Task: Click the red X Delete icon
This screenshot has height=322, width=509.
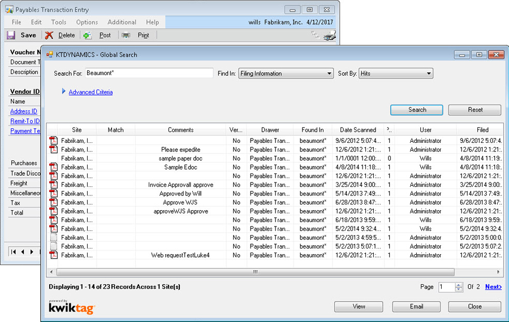Action: (x=49, y=35)
